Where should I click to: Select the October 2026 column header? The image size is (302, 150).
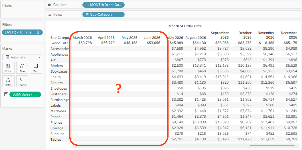(x=245, y=35)
